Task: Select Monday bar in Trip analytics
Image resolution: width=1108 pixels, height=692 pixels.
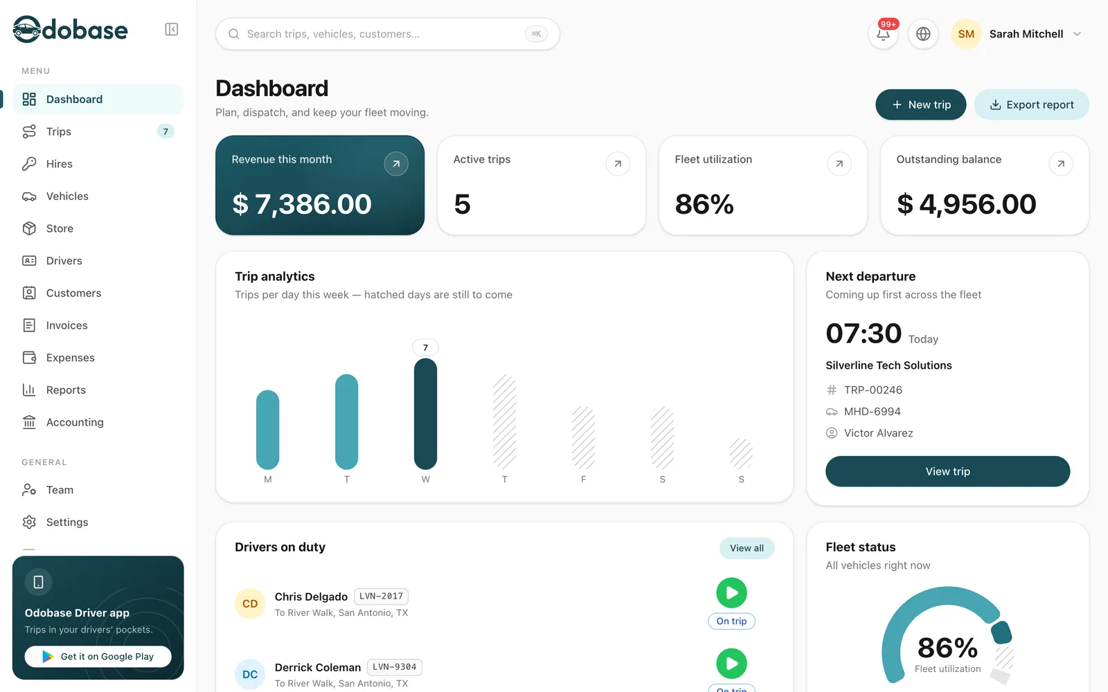Action: click(x=267, y=430)
